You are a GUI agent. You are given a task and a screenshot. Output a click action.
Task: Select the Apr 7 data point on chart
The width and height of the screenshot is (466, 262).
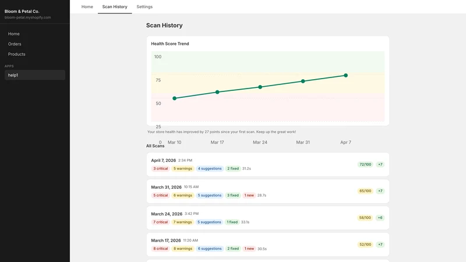pos(345,76)
